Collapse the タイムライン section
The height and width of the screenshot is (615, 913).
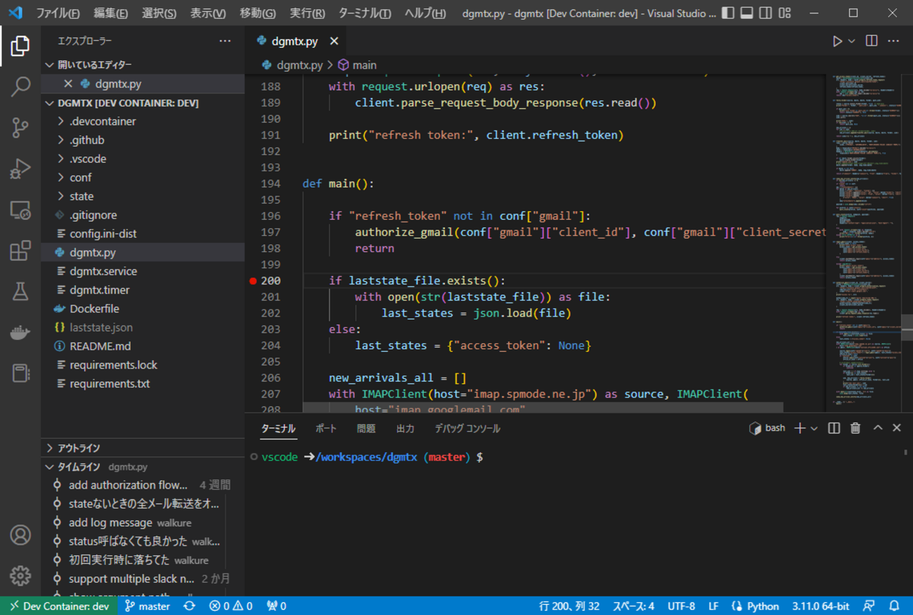[x=143, y=466]
